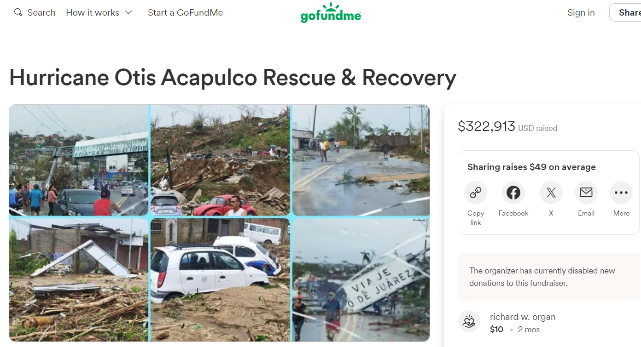Click Sign in

click(581, 12)
